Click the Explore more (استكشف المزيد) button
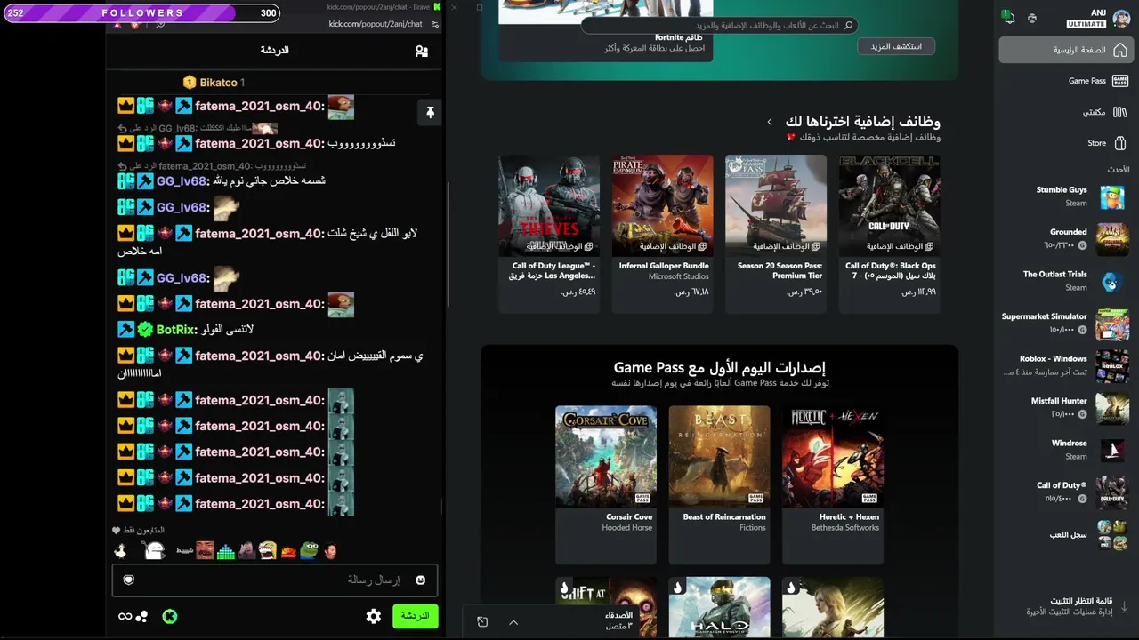Screen dimensions: 1139x640 click(896, 46)
